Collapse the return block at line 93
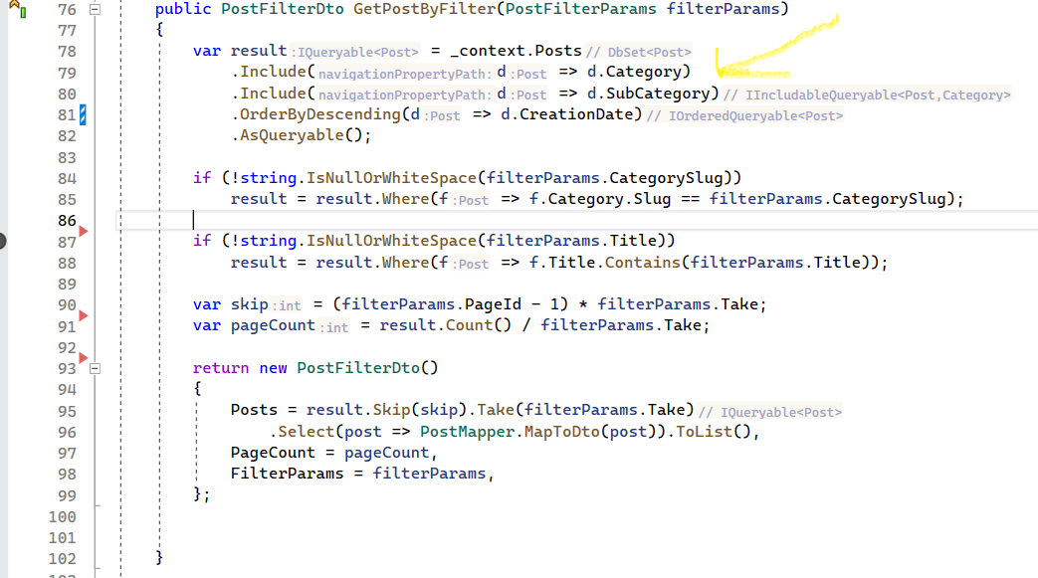The image size is (1038, 578). pos(96,368)
